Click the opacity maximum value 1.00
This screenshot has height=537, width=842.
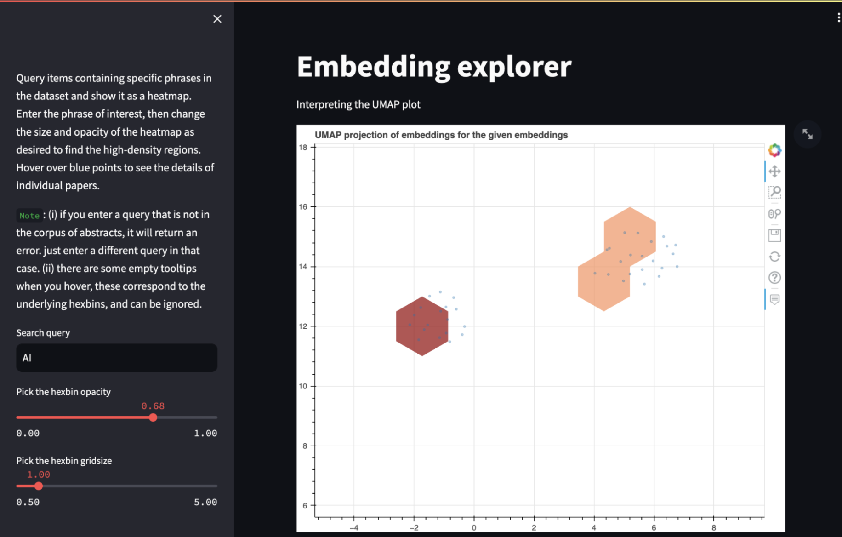click(x=205, y=433)
